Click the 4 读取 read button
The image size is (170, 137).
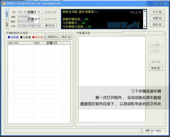(x=155, y=45)
